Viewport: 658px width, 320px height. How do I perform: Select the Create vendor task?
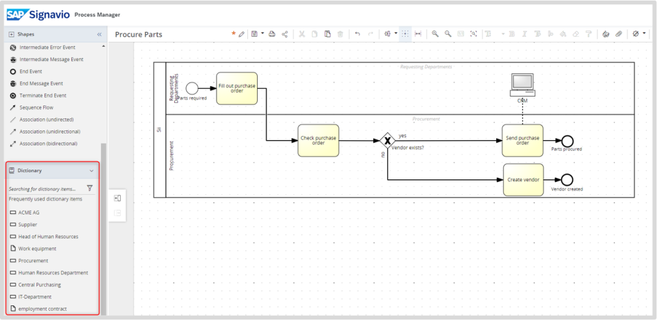[x=523, y=180]
